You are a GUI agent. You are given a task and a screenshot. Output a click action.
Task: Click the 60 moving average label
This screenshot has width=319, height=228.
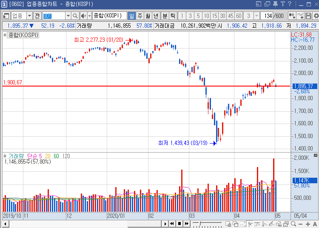(x=56, y=156)
